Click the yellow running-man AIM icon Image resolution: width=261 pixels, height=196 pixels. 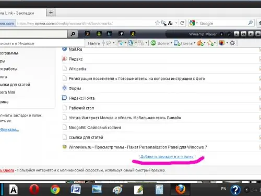point(133,33)
